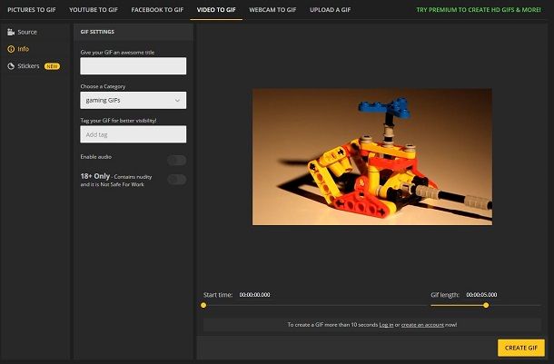Image resolution: width=554 pixels, height=364 pixels.
Task: Click the category dropdown chevron arrow
Action: tap(177, 100)
